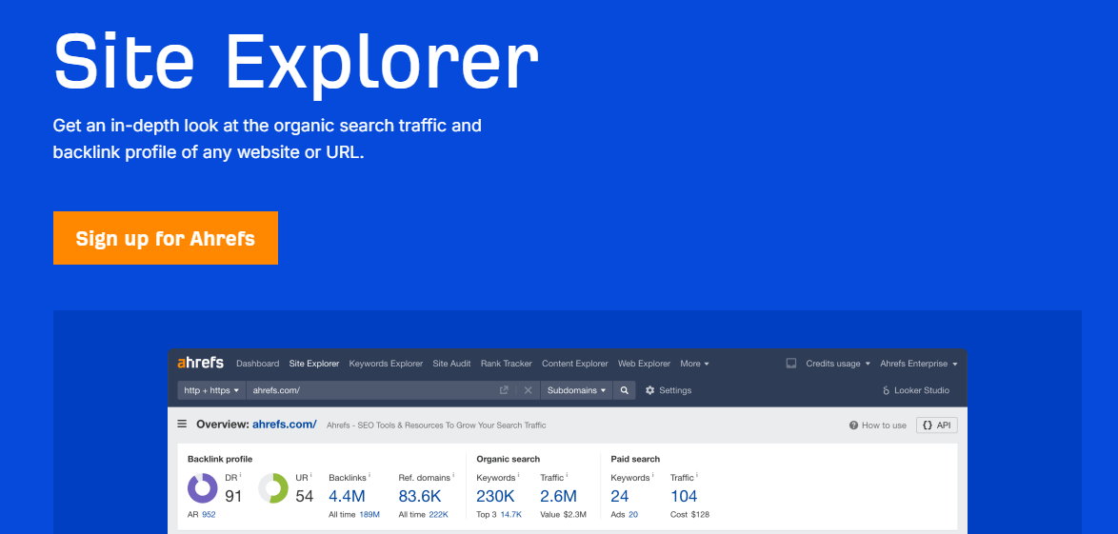This screenshot has width=1118, height=534.
Task: Open the Credits usage dropdown
Action: 838,363
